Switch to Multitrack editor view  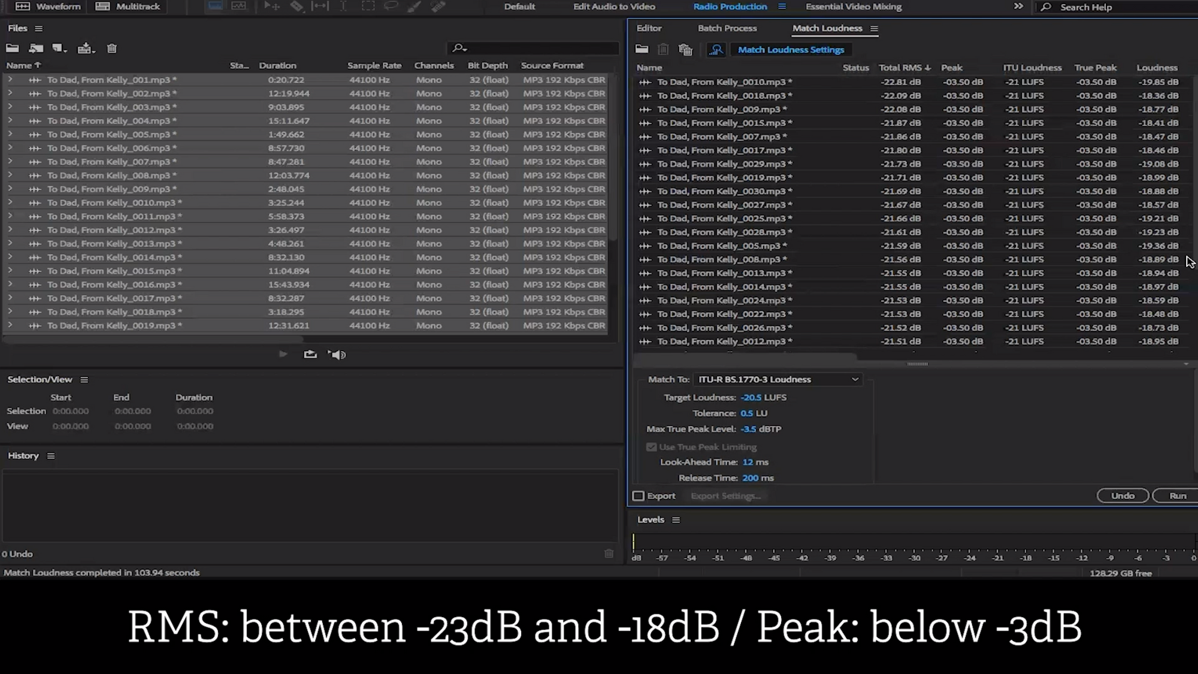tap(128, 7)
